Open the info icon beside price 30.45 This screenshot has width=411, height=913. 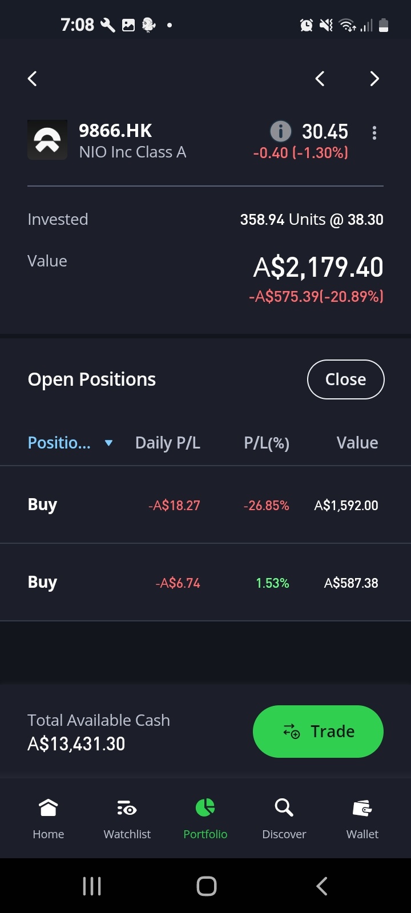click(280, 131)
